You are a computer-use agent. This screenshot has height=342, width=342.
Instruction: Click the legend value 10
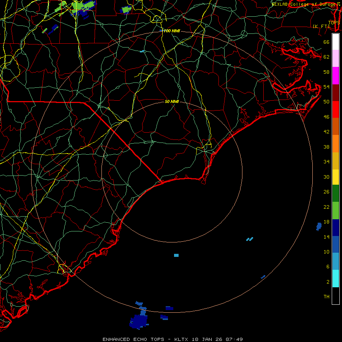326,252
